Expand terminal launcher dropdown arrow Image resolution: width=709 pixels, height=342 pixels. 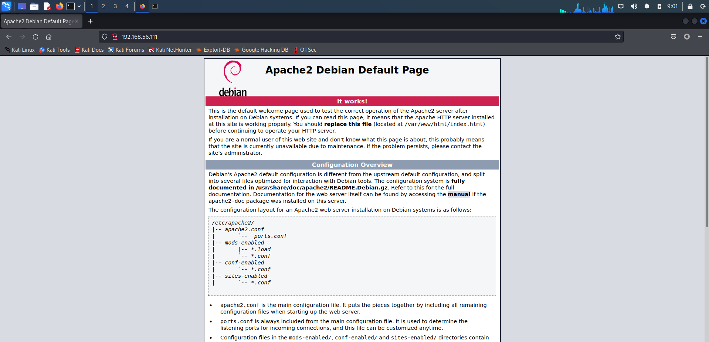tap(79, 6)
